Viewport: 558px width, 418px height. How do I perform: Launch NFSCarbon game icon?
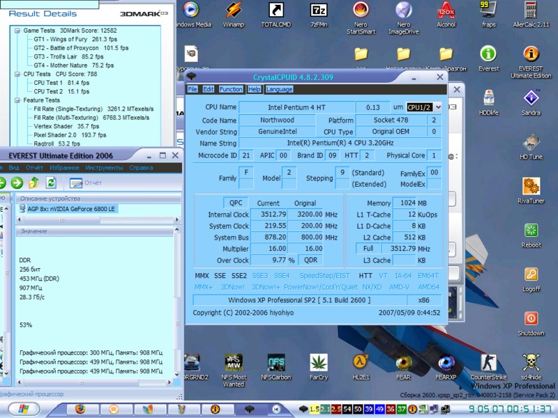coord(276,367)
